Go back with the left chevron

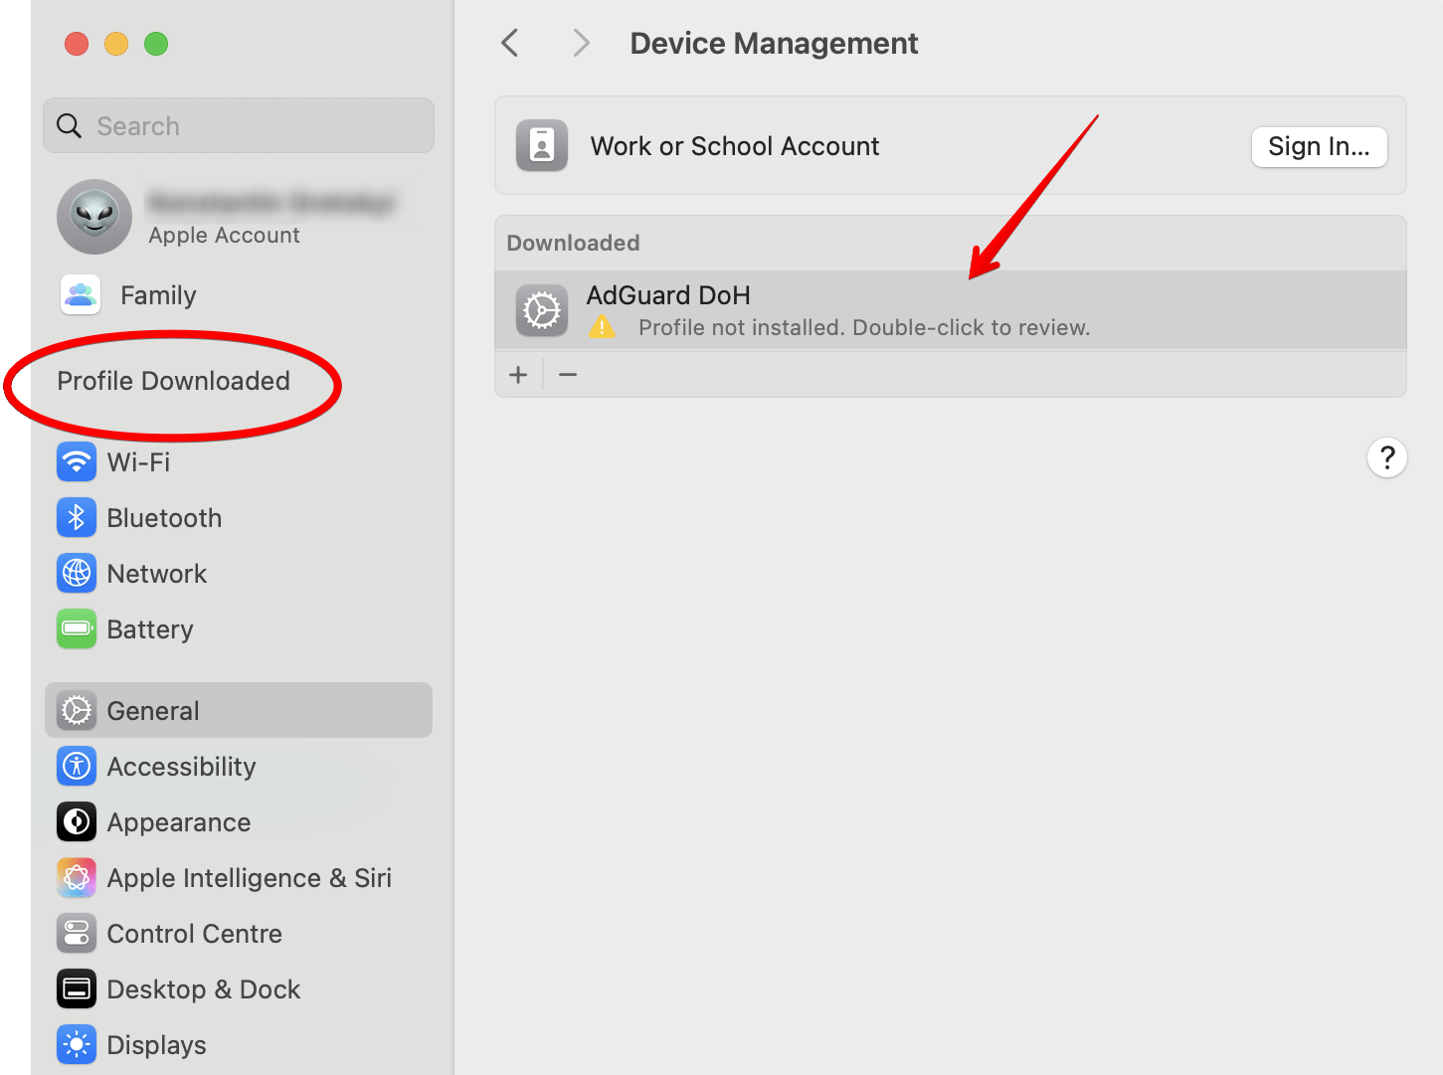(x=510, y=44)
